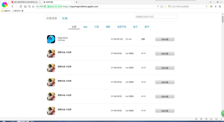This screenshot has height=122, width=224.
Task: Open the downloads arrow icon
Action: pyautogui.click(x=216, y=7)
